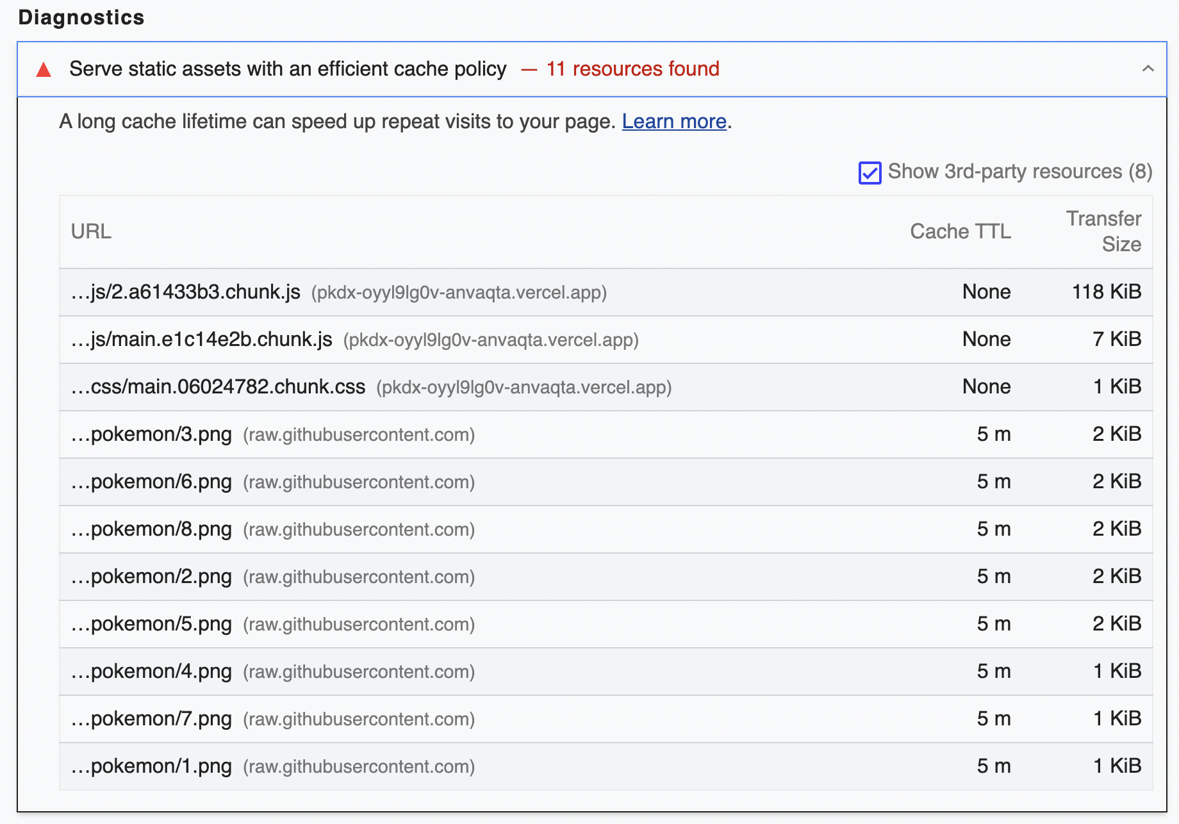Image resolution: width=1179 pixels, height=824 pixels.
Task: Open the main.e1c14e2b.chunk.js URL
Action: pyautogui.click(x=202, y=340)
